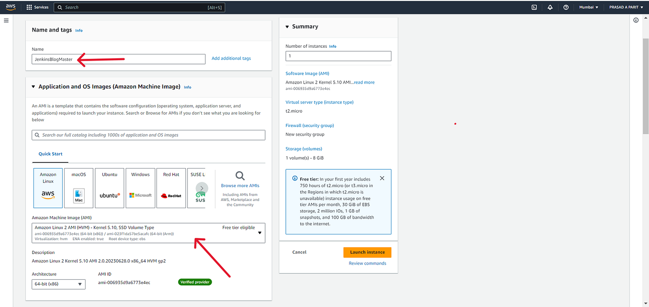Click the Amazon Linux 2 Kernel description text
The image size is (649, 307).
pos(99,261)
